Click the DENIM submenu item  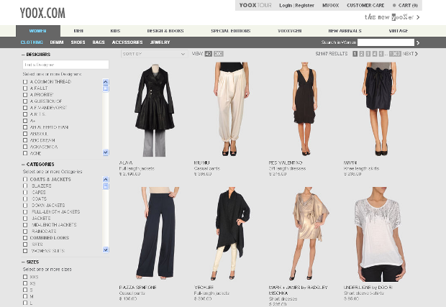(x=57, y=42)
